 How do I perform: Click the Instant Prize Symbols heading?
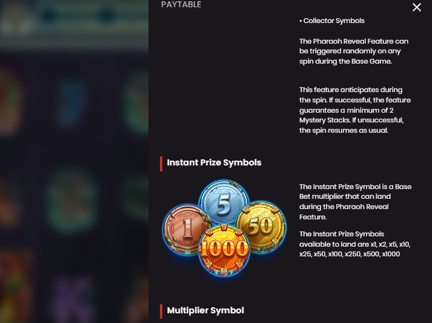[x=214, y=162]
